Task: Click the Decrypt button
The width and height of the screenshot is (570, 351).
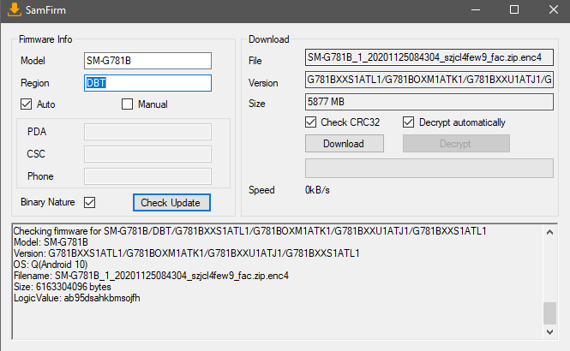Action: pyautogui.click(x=456, y=144)
